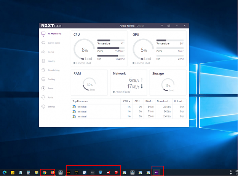Go to the Games section
Image resolution: width=238 pixels, height=176 pixels.
(x=48, y=52)
